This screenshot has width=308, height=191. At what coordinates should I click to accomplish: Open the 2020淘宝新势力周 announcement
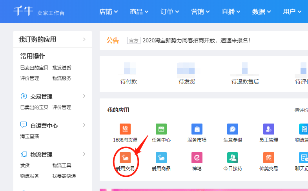(x=197, y=40)
